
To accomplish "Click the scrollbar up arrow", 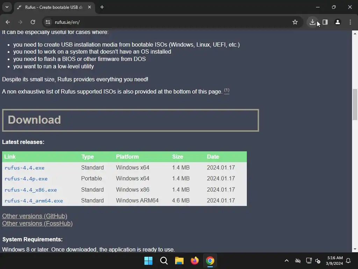I will (355, 34).
